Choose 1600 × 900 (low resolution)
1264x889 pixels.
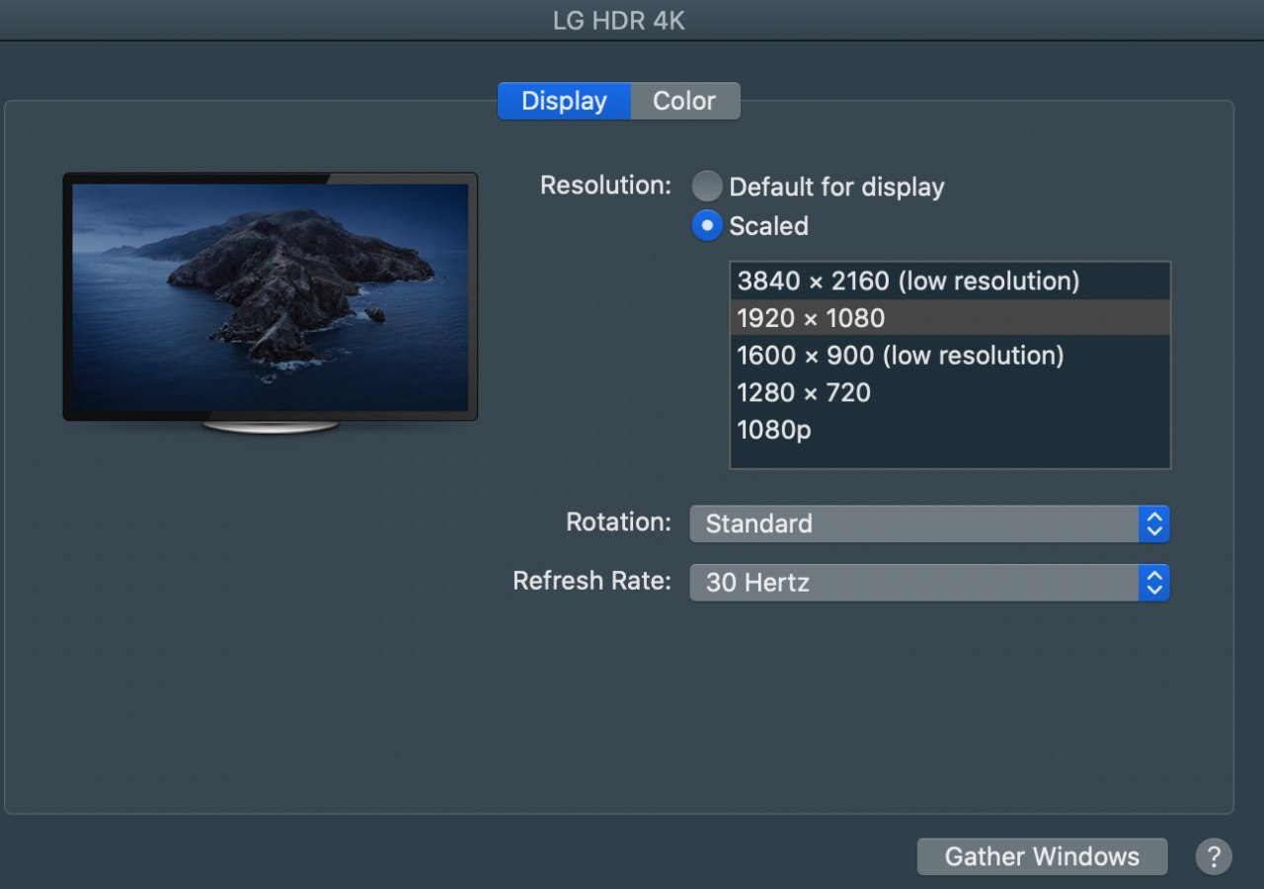coord(950,356)
